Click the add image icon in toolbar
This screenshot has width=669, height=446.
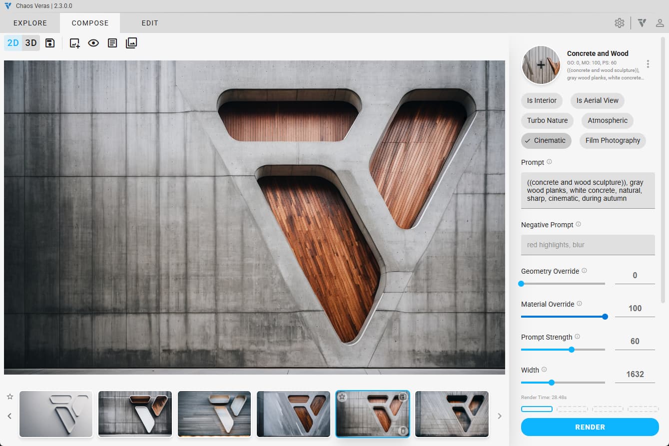pos(75,43)
